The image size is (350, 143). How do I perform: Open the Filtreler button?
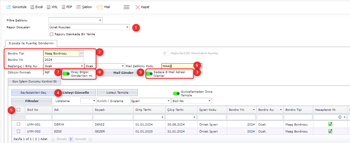pyautogui.click(x=32, y=101)
